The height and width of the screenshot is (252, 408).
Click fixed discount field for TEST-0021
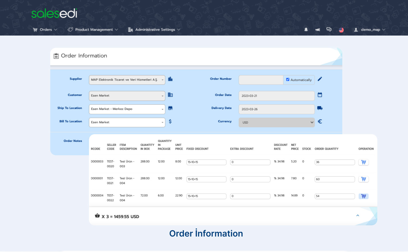pyautogui.click(x=206, y=179)
